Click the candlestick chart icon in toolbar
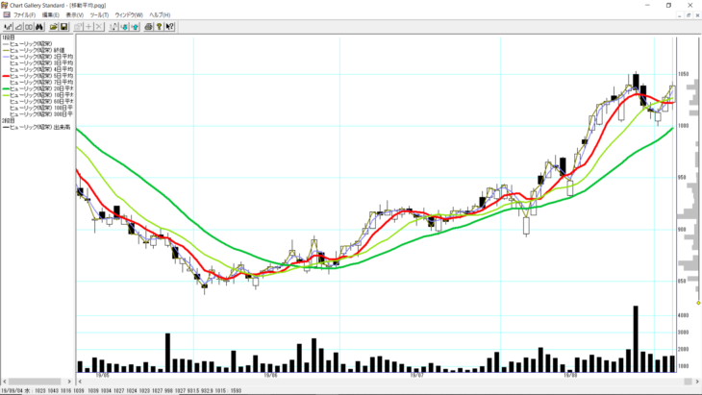The height and width of the screenshot is (395, 702). pos(9,27)
